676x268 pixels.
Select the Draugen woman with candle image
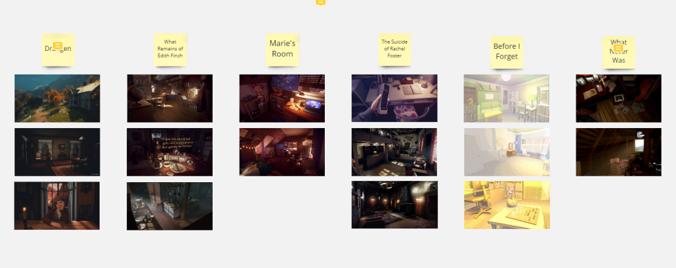pos(57,205)
